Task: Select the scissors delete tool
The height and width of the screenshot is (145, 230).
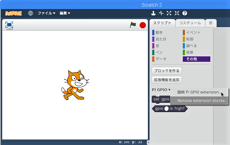Action: point(161,13)
